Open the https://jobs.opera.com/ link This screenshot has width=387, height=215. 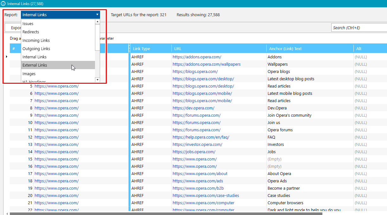(194, 152)
